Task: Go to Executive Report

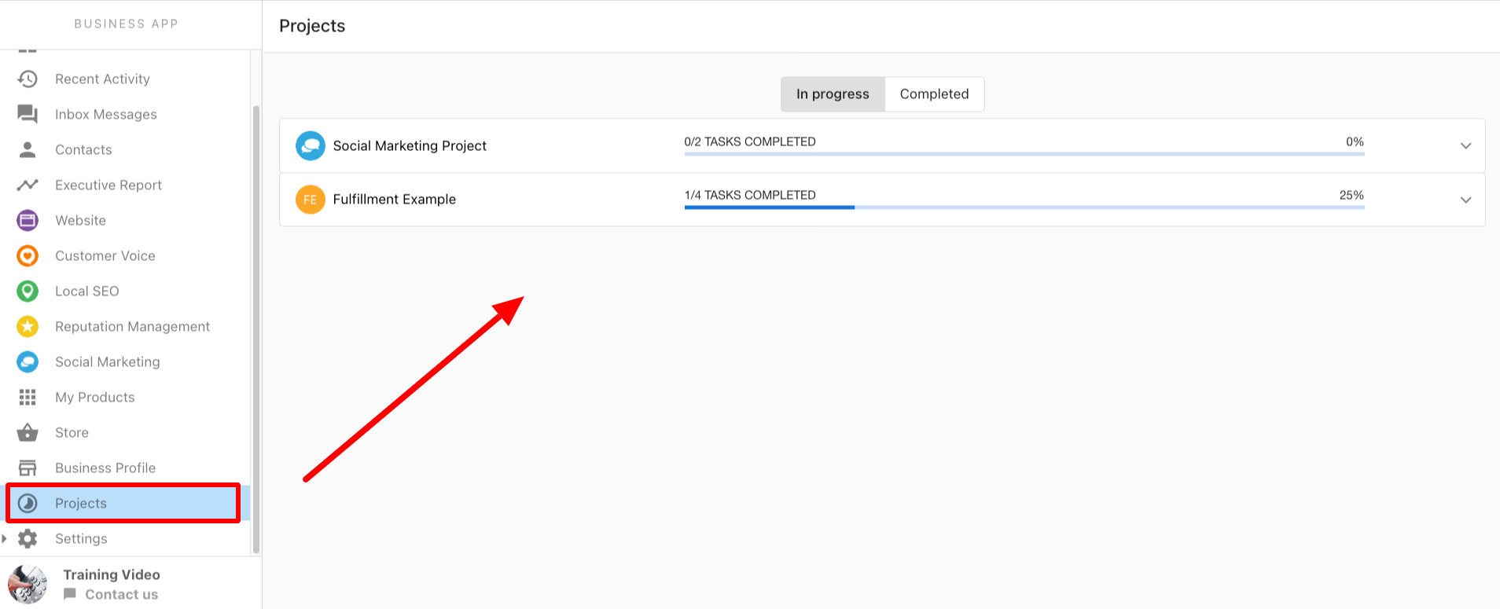Action: [x=108, y=185]
